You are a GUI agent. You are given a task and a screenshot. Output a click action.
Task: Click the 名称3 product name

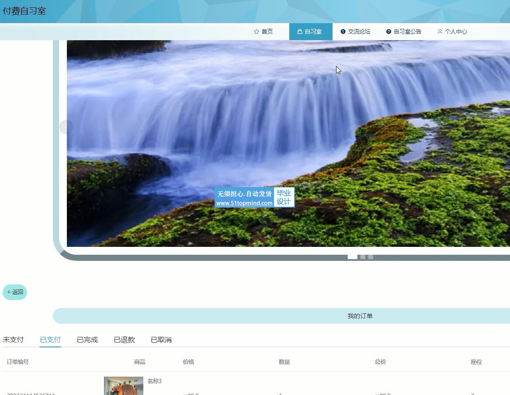[155, 381]
